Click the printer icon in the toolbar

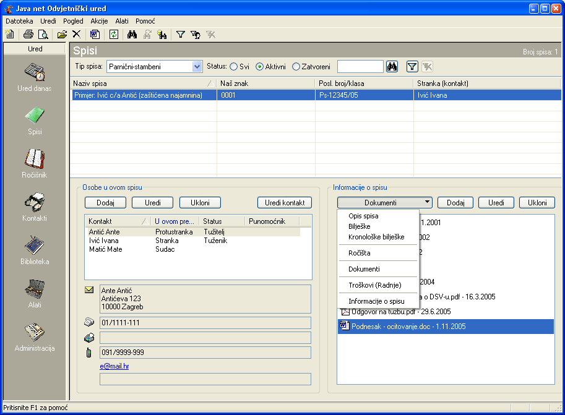pos(28,35)
